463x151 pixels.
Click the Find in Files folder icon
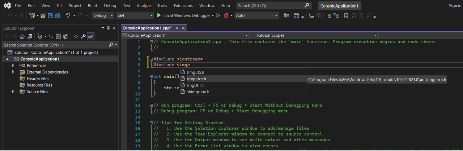click(x=286, y=15)
